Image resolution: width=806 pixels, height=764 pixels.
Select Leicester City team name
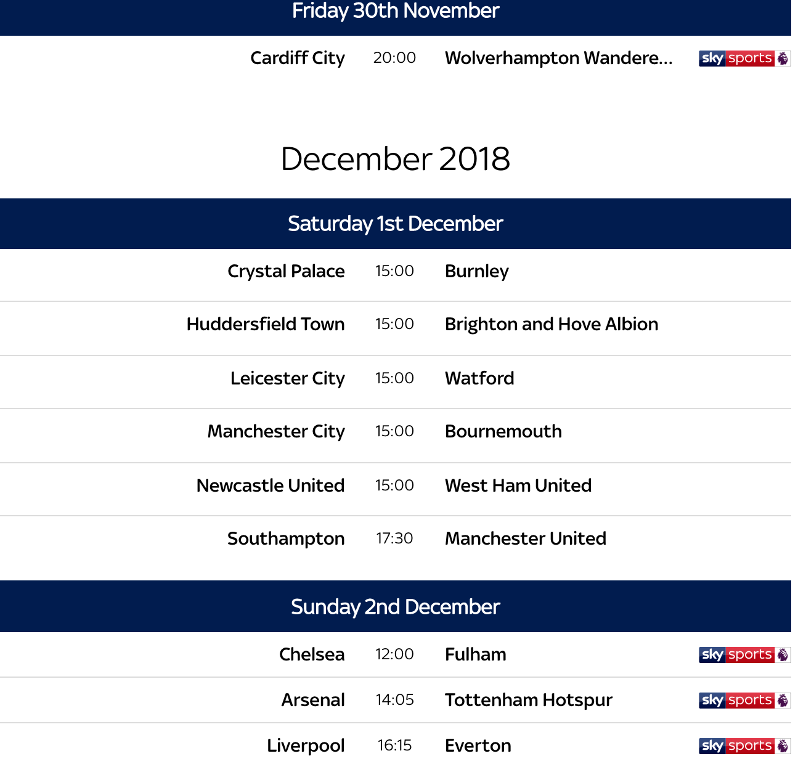[288, 378]
